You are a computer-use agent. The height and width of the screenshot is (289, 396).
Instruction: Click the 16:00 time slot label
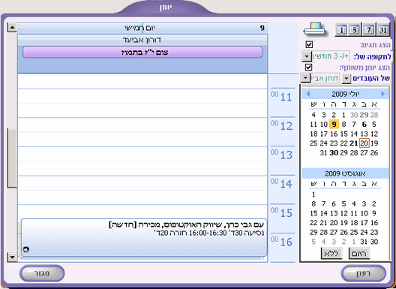(281, 242)
